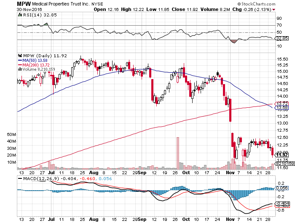Click the MA(50) 13.58 legend text
This screenshot has height=223, width=295.
click(x=35, y=61)
